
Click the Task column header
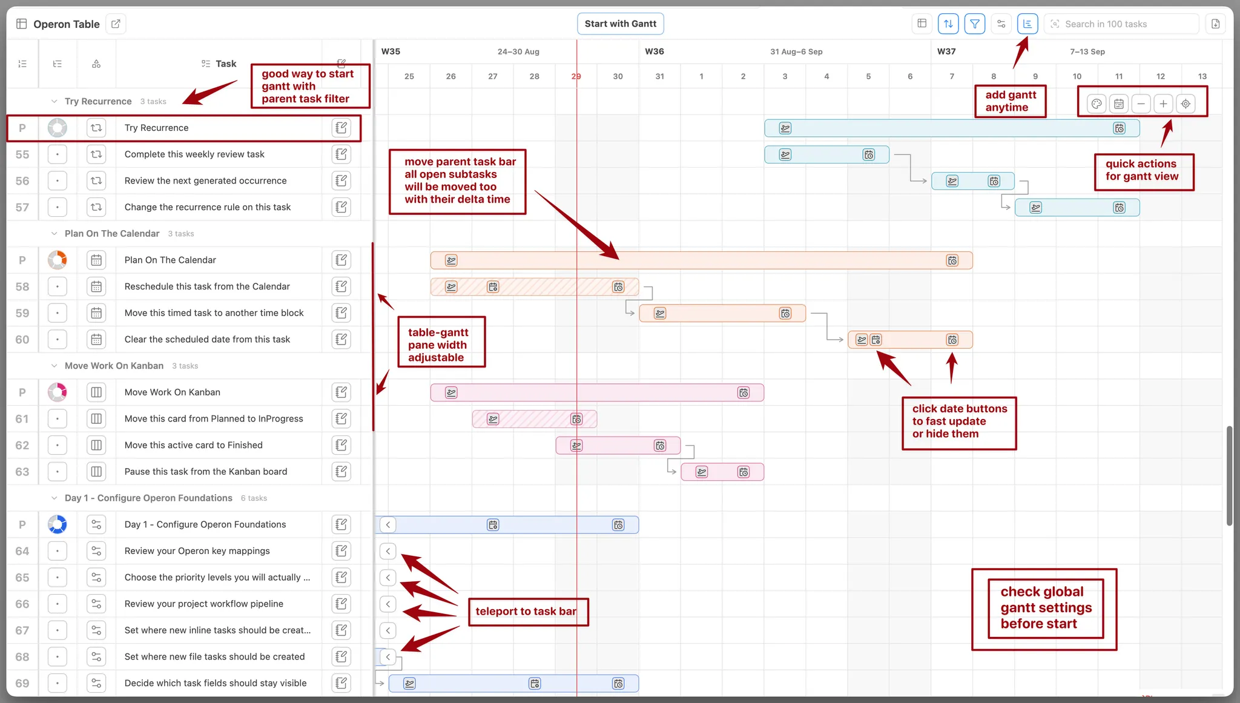click(x=219, y=64)
